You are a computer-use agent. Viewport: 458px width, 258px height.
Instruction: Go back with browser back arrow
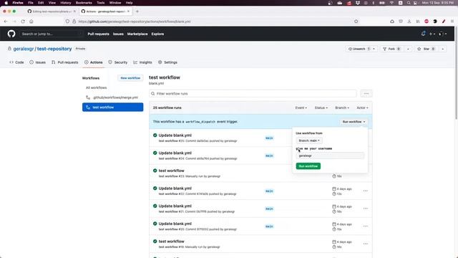click(x=6, y=21)
